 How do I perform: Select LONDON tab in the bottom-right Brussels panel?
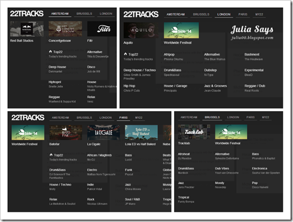233,118
